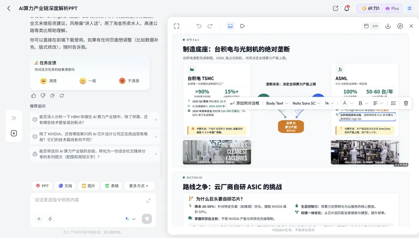Open the model selector dropdown
Viewport: 419px width, 238px height.
pos(131,219)
